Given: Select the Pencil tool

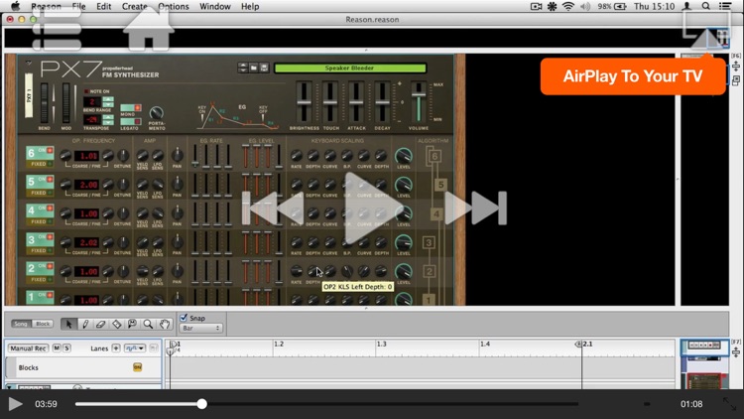Looking at the screenshot, I should 85,324.
